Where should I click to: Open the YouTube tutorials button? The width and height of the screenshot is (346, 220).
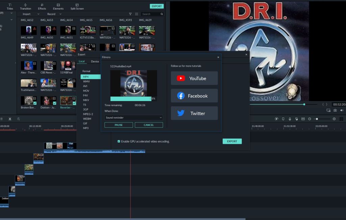[x=194, y=78]
